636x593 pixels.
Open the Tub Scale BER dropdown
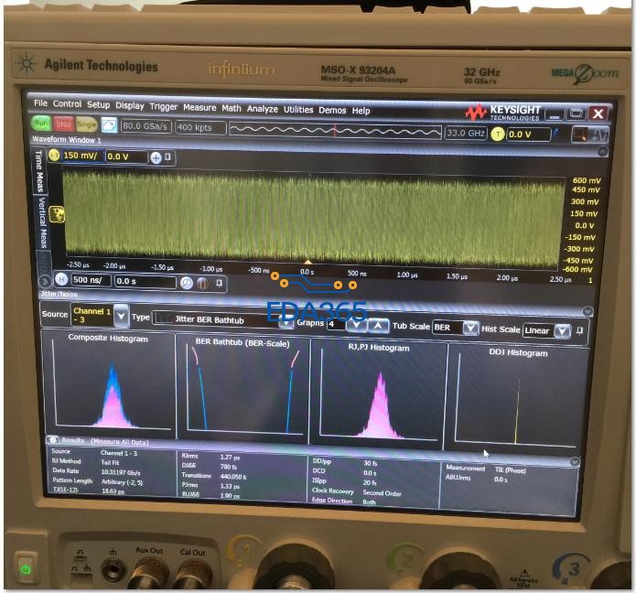click(x=469, y=328)
